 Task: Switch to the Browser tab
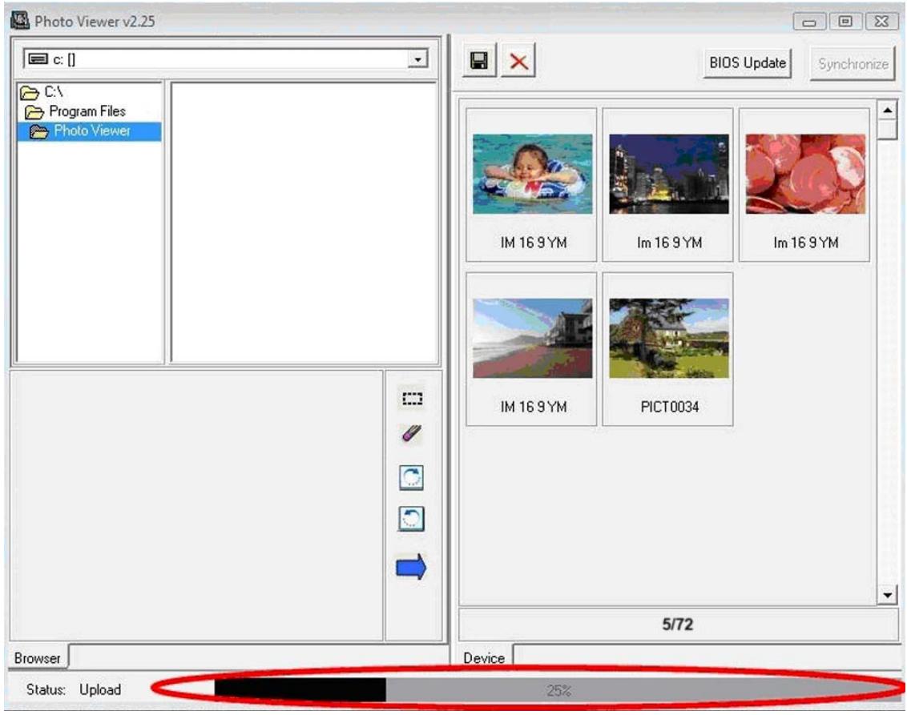coord(38,658)
